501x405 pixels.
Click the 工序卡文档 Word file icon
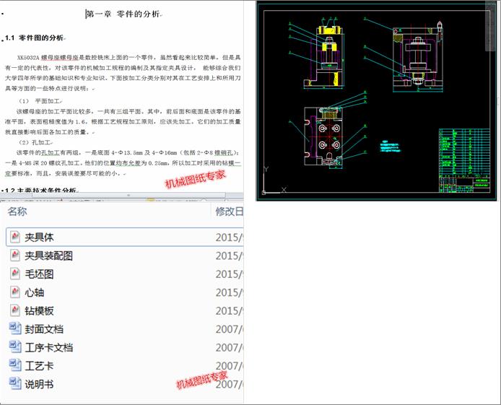(x=15, y=347)
